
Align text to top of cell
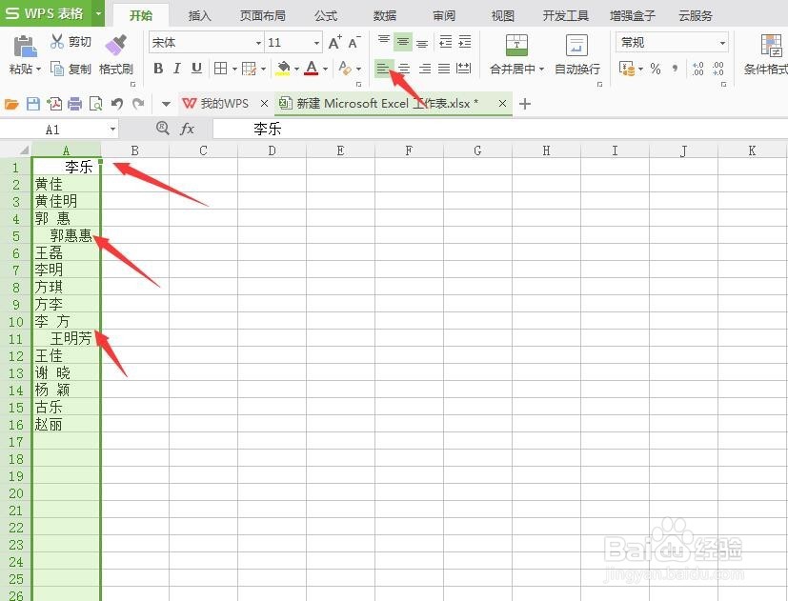[383, 42]
